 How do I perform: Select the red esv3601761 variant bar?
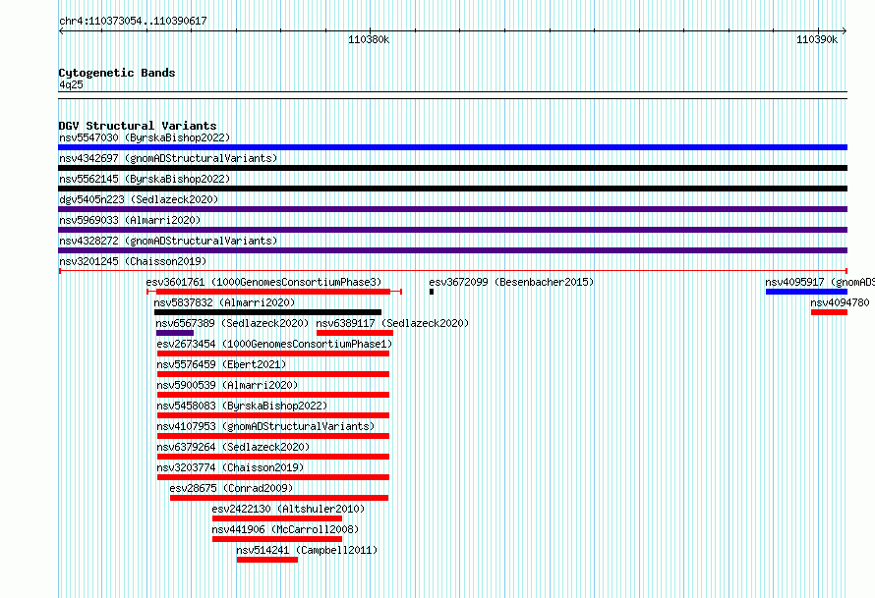pyautogui.click(x=273, y=292)
